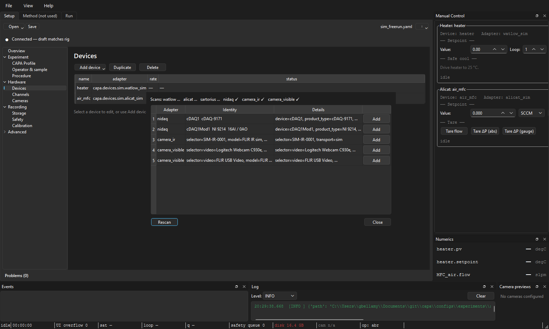The height and width of the screenshot is (329, 549).
Task: Open the sim_freerun.yaml options menu
Action: pos(422,27)
